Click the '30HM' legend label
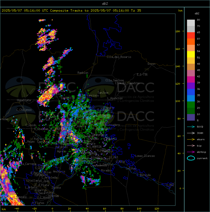The image size is (210, 212). (200, 133)
